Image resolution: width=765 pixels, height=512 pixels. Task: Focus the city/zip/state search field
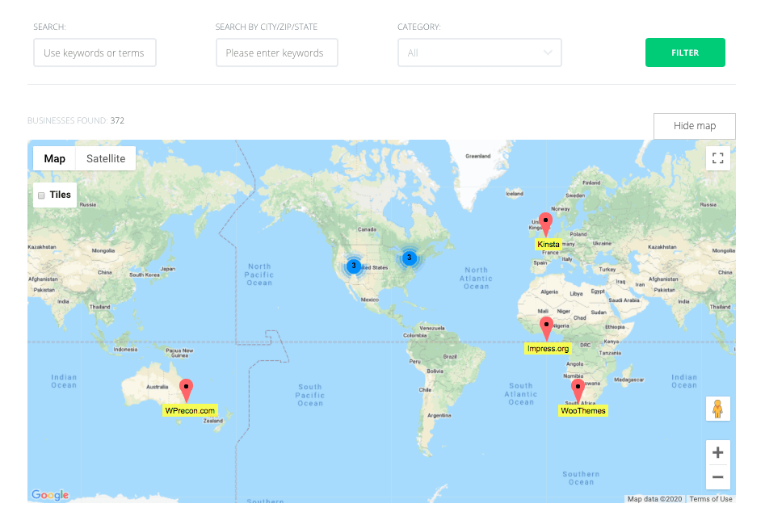(x=276, y=52)
